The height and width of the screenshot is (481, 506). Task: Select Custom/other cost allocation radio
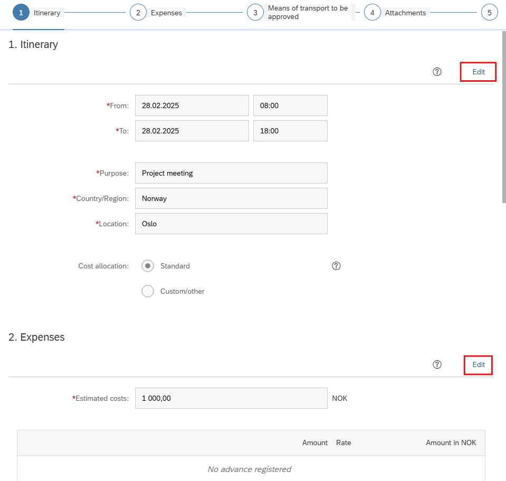point(148,291)
